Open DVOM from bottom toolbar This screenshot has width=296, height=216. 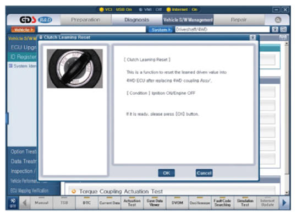[x=177, y=203]
